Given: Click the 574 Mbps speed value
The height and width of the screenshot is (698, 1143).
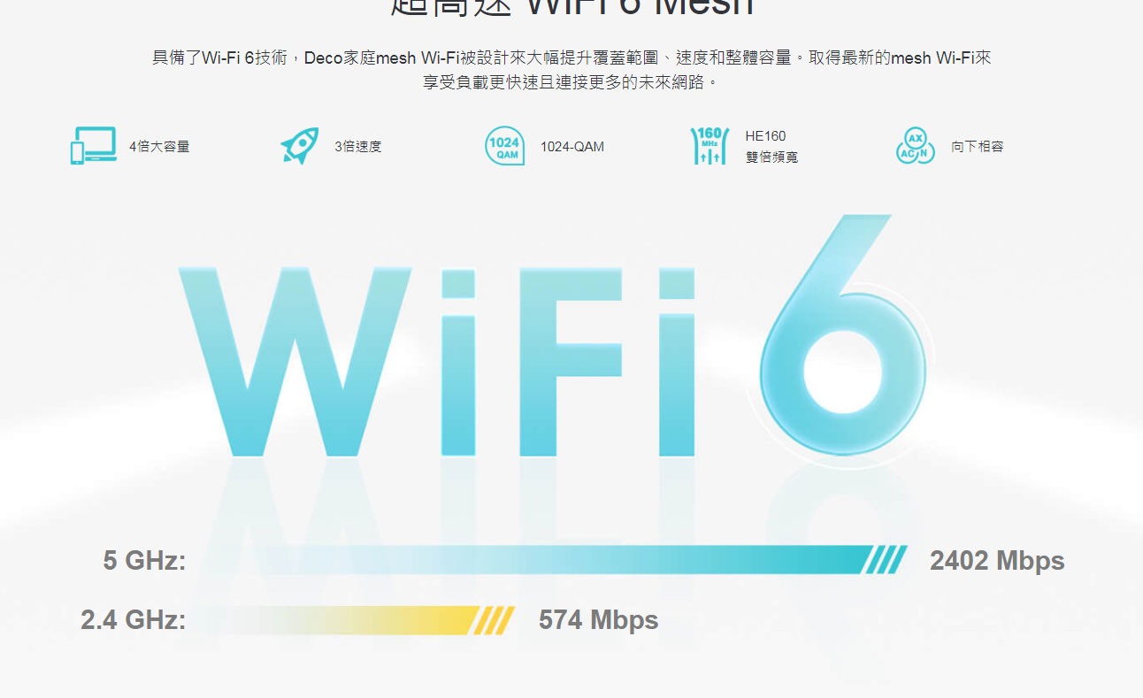Looking at the screenshot, I should tap(599, 620).
